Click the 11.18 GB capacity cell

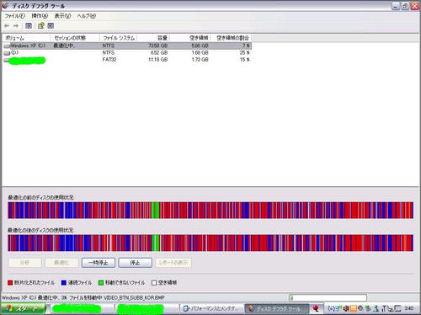click(x=157, y=60)
